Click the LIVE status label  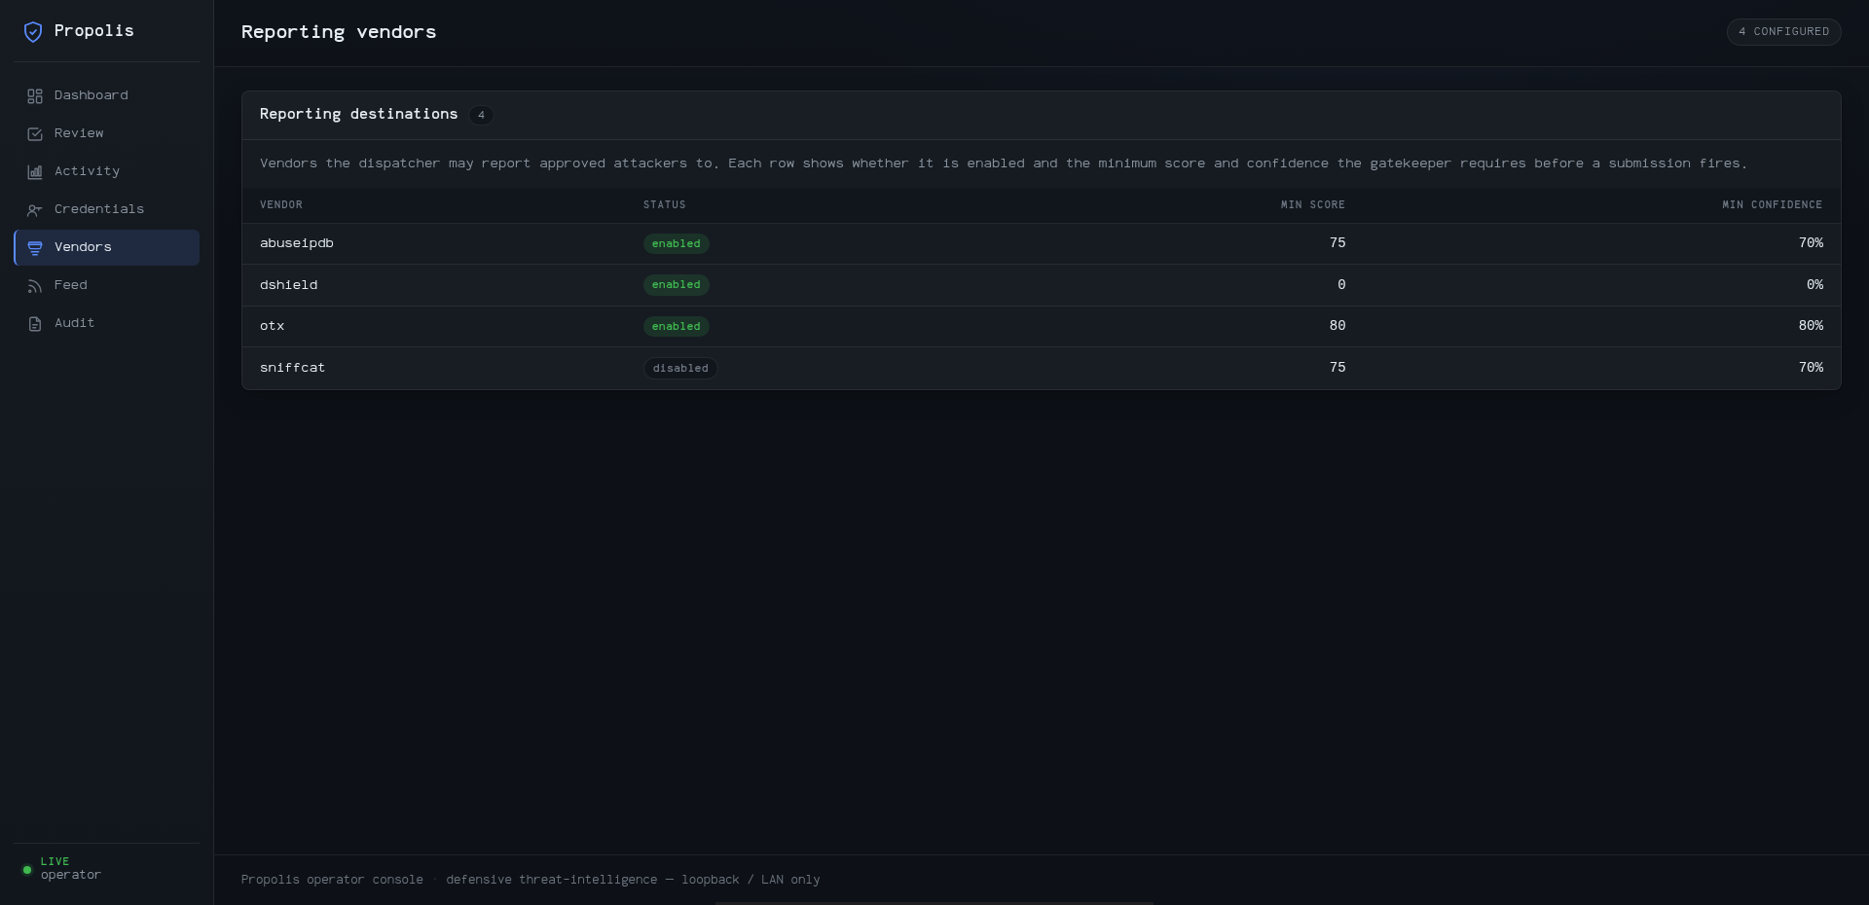55,862
